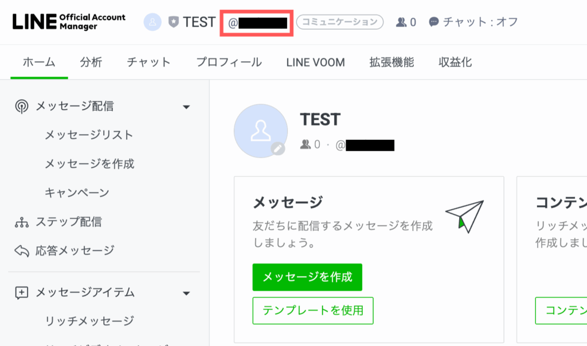587x346 pixels.
Task: Collapse the メッセージアイテム section arrow
Action: click(186, 293)
